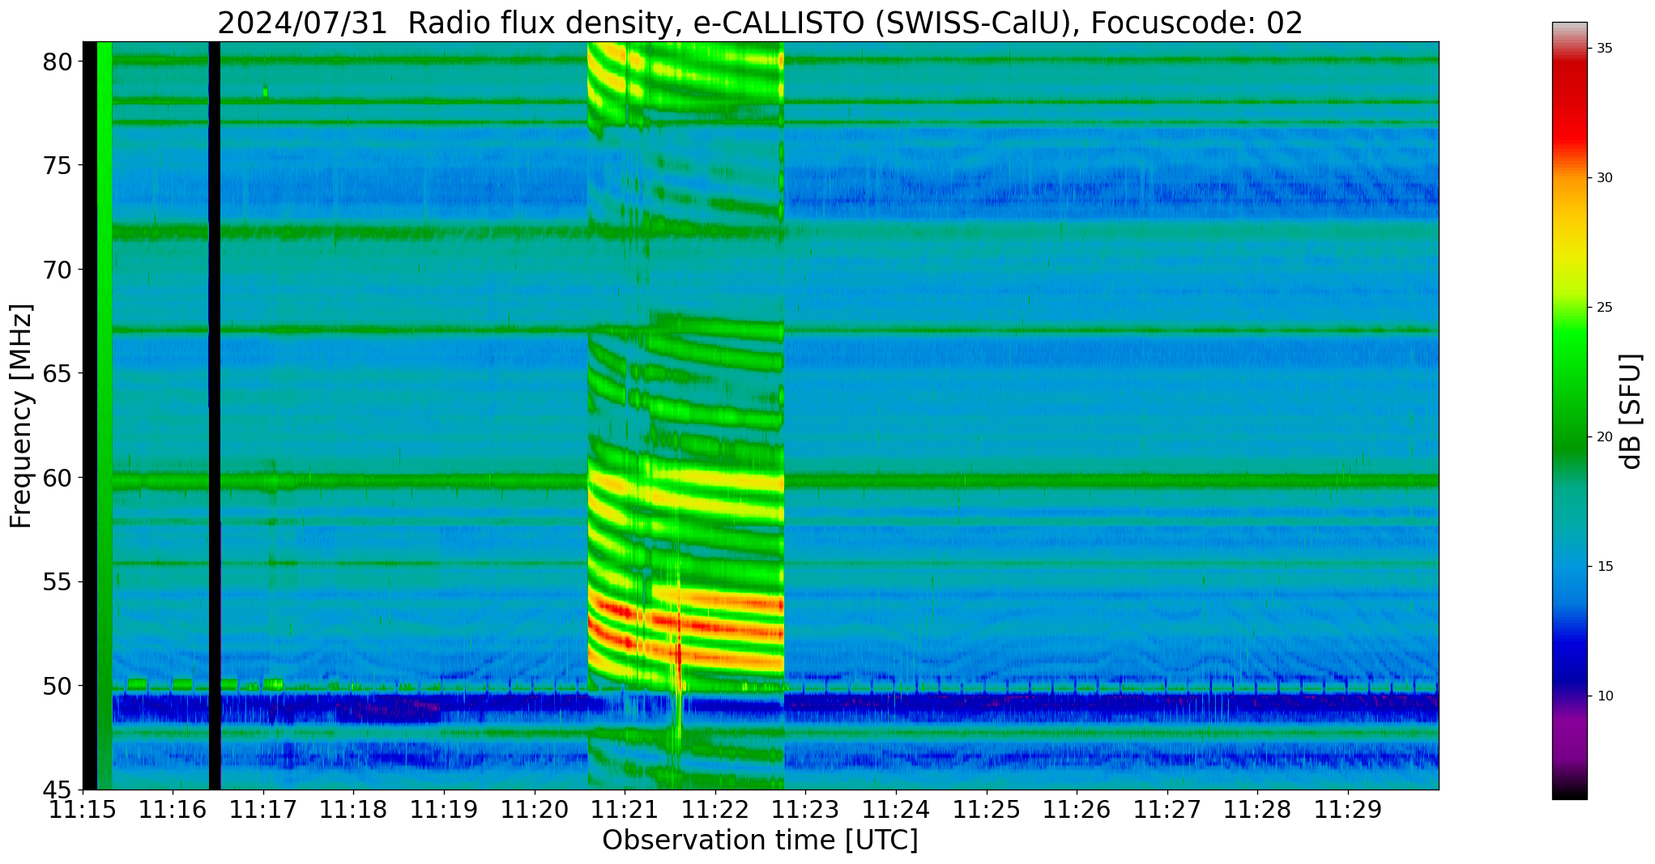Viewport: 1655px width, 864px height.
Task: Click the 11:23 time tick label
Action: (x=805, y=810)
